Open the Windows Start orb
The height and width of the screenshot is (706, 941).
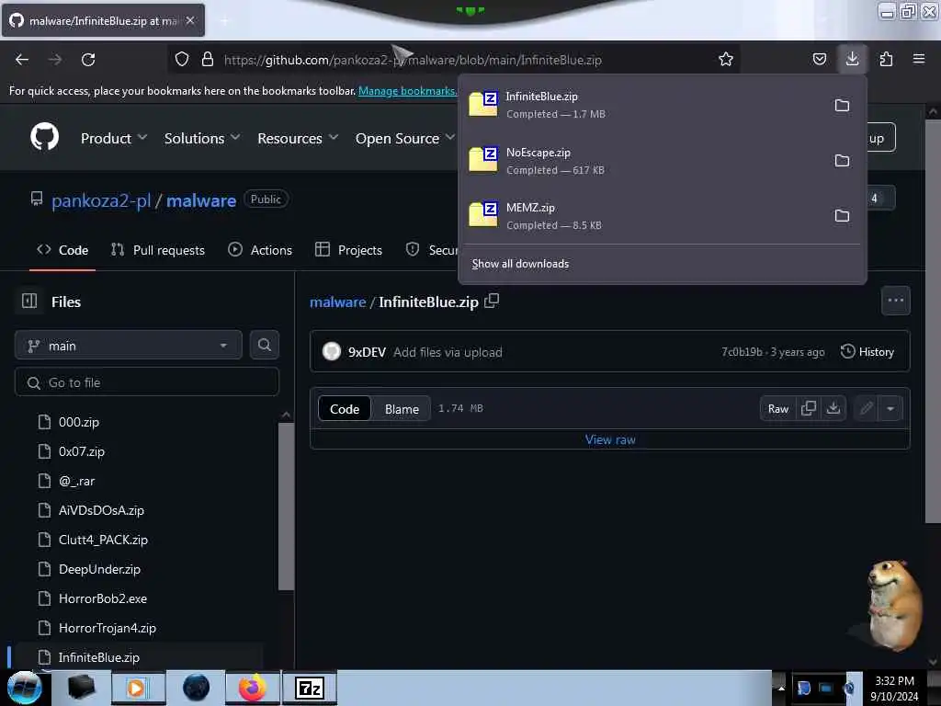click(x=24, y=688)
